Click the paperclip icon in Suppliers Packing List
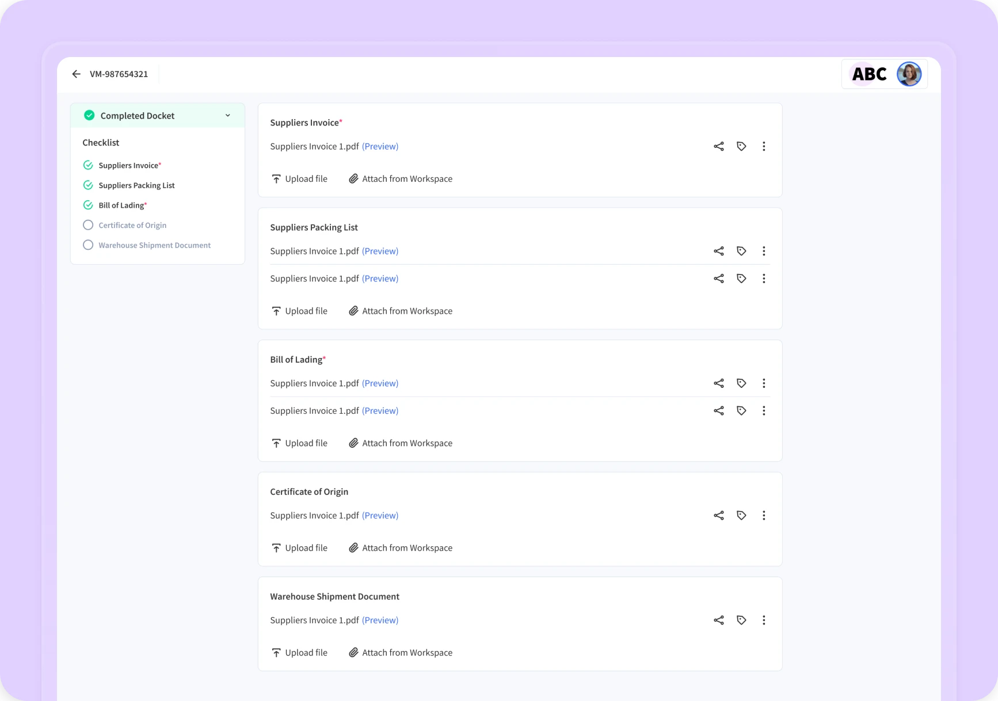This screenshot has width=998, height=701. click(353, 311)
